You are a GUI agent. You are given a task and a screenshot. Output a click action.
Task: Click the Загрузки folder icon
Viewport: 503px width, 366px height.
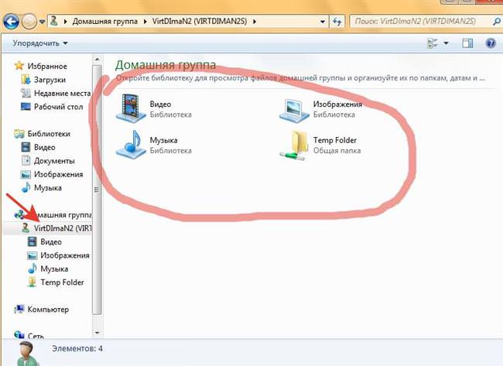(x=26, y=79)
